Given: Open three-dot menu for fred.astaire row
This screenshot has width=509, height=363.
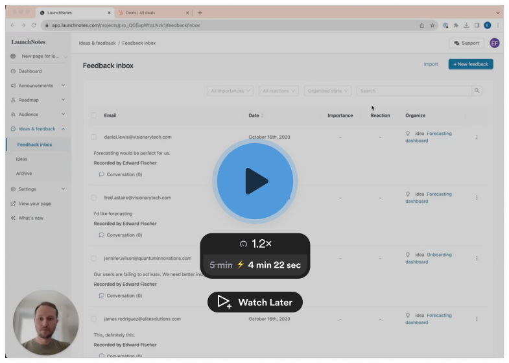Looking at the screenshot, I should (x=477, y=198).
